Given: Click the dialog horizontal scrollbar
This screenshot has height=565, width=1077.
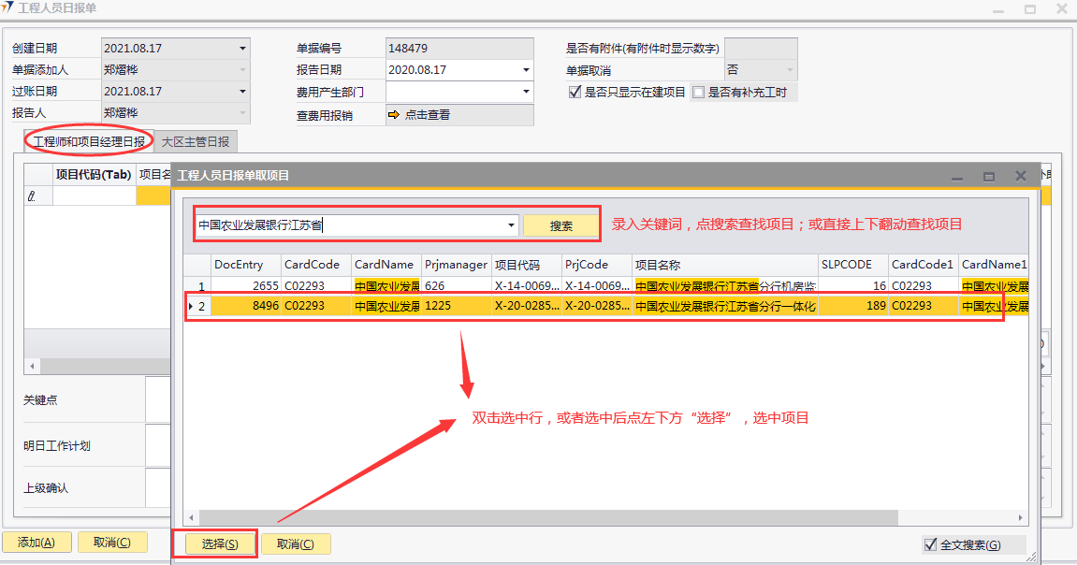Looking at the screenshot, I should pos(543,517).
